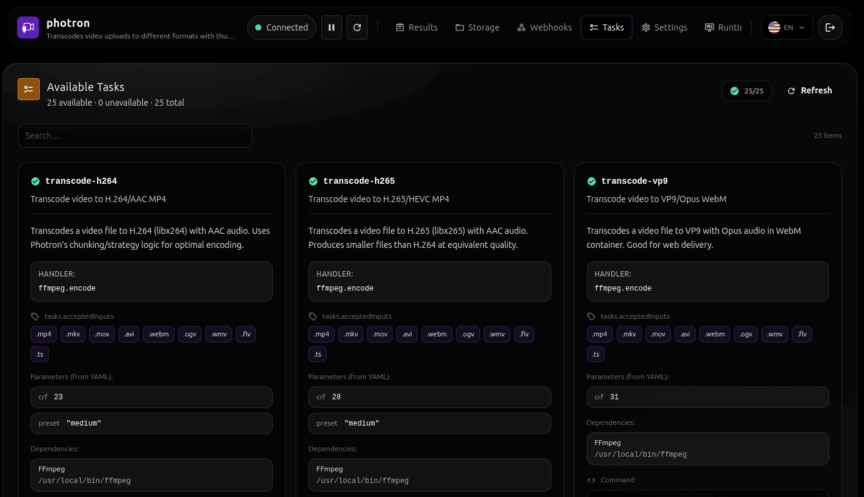Click the .flv tag in the transcode-h265 card

(524, 334)
